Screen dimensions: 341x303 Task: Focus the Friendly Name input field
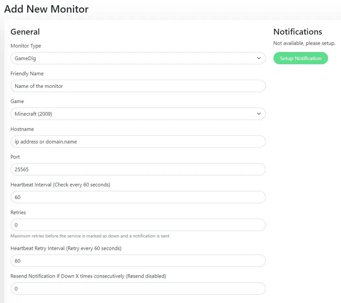138,86
